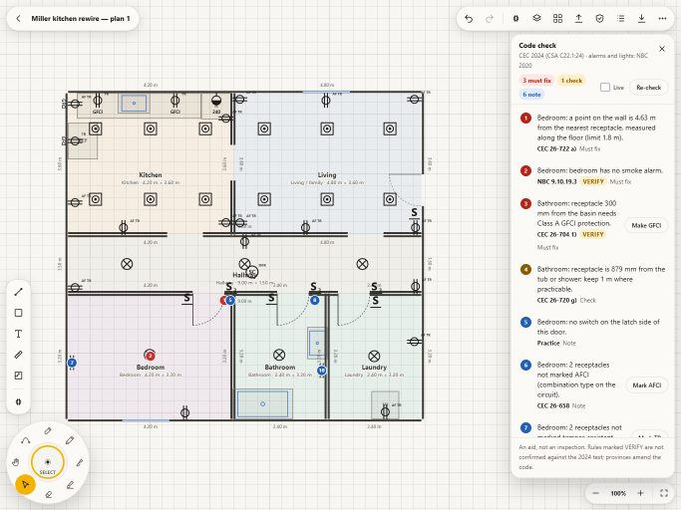Click blue marker 8 near Bathroom door
The width and height of the screenshot is (681, 510).
click(x=315, y=300)
